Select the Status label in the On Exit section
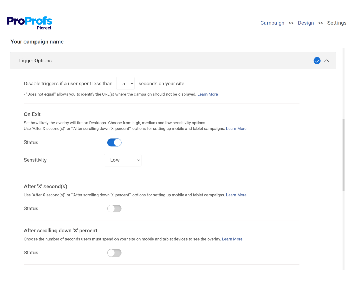Image resolution: width=353 pixels, height=293 pixels. click(x=31, y=142)
